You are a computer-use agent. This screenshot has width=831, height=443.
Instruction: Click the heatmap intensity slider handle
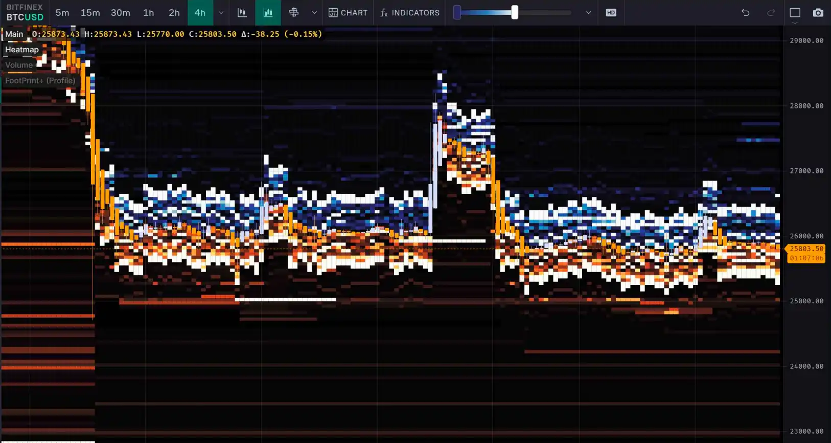pyautogui.click(x=515, y=13)
